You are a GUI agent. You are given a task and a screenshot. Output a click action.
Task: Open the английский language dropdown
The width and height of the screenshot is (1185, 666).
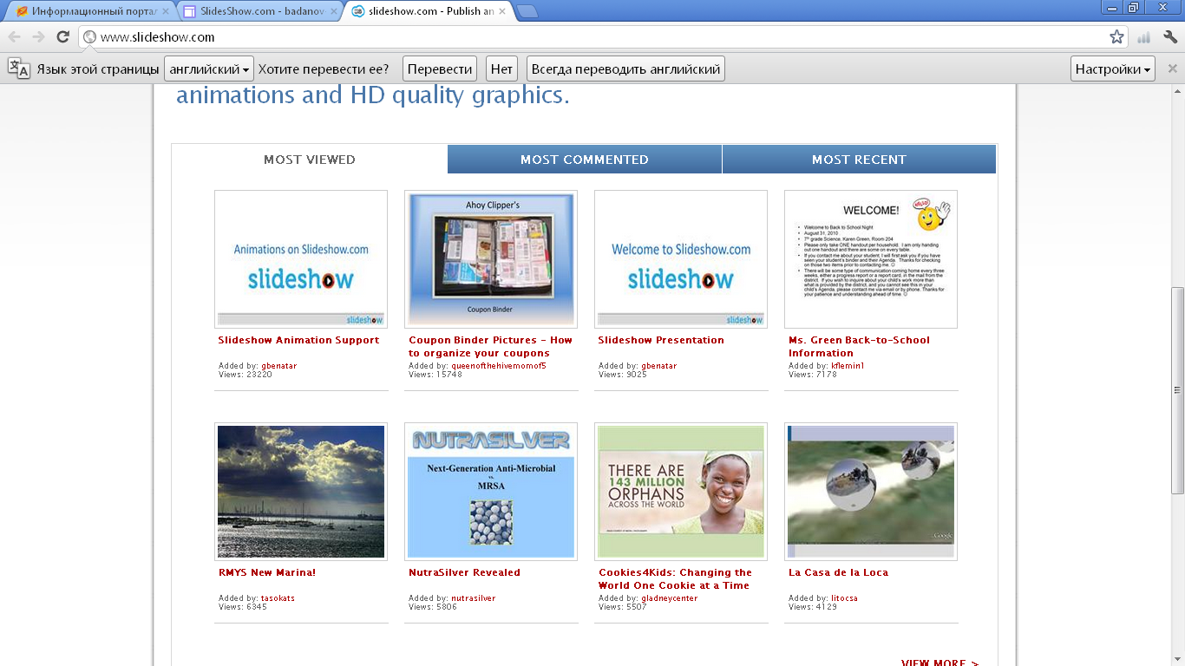point(209,69)
